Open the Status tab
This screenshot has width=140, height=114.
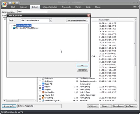pos(98,7)
